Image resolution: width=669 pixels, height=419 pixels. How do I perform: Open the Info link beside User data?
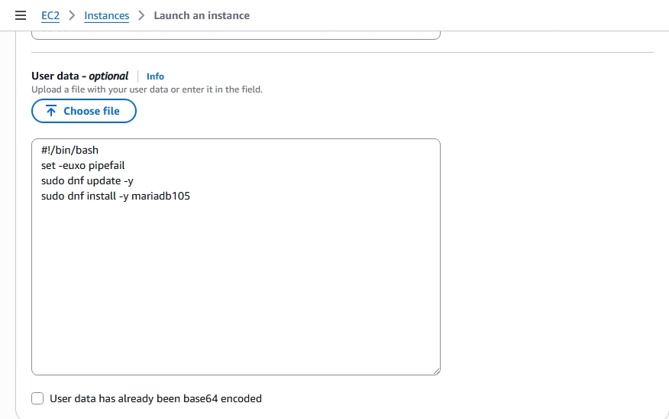155,76
